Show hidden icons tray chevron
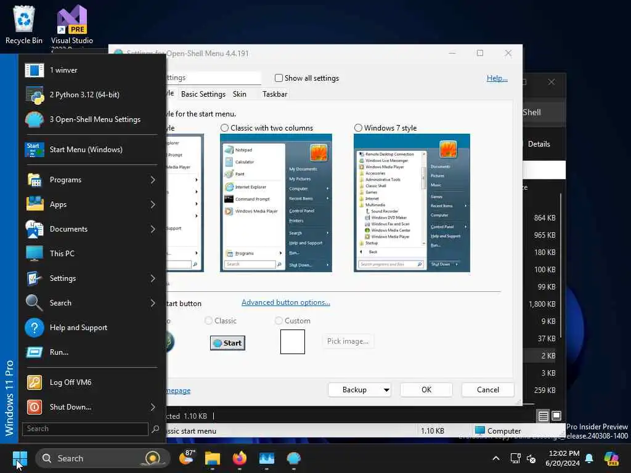Viewport: 631px width, 473px height. coord(496,458)
